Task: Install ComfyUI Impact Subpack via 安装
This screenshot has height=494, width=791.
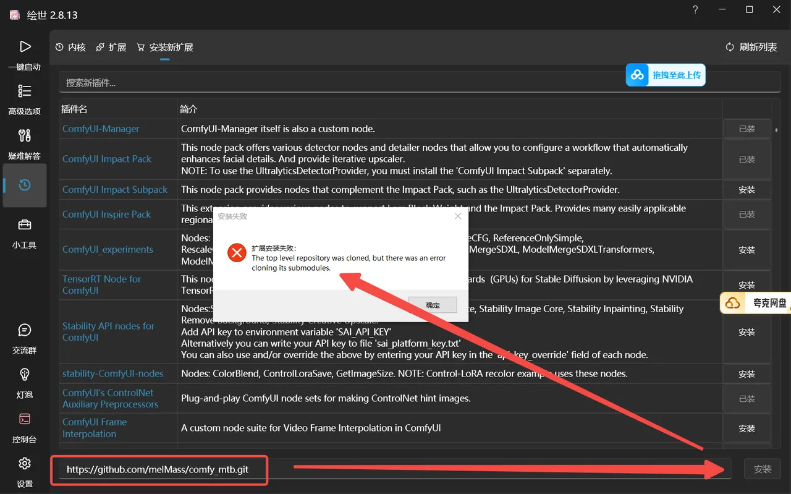Action: point(747,190)
